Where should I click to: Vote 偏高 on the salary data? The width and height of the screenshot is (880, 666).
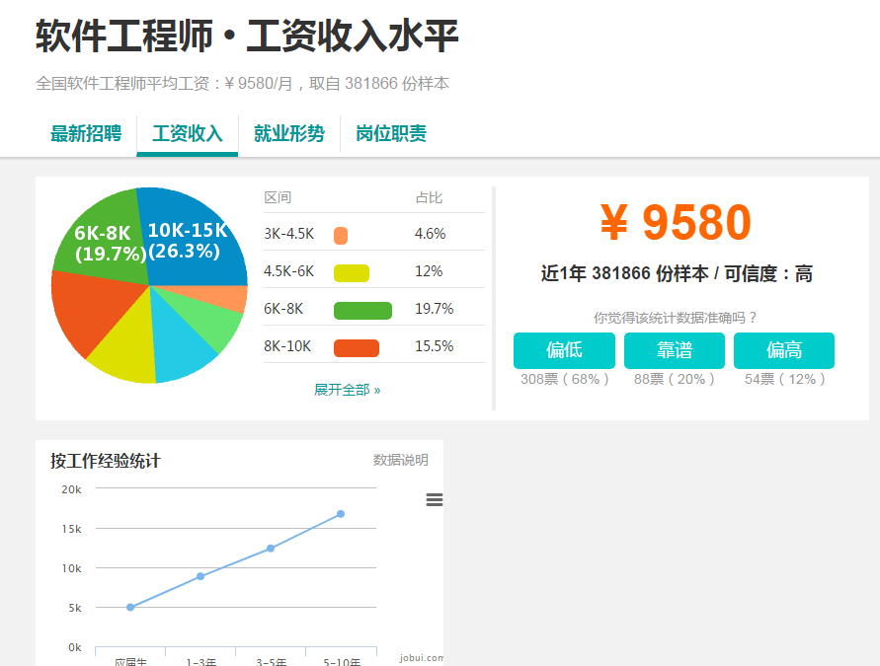click(784, 350)
